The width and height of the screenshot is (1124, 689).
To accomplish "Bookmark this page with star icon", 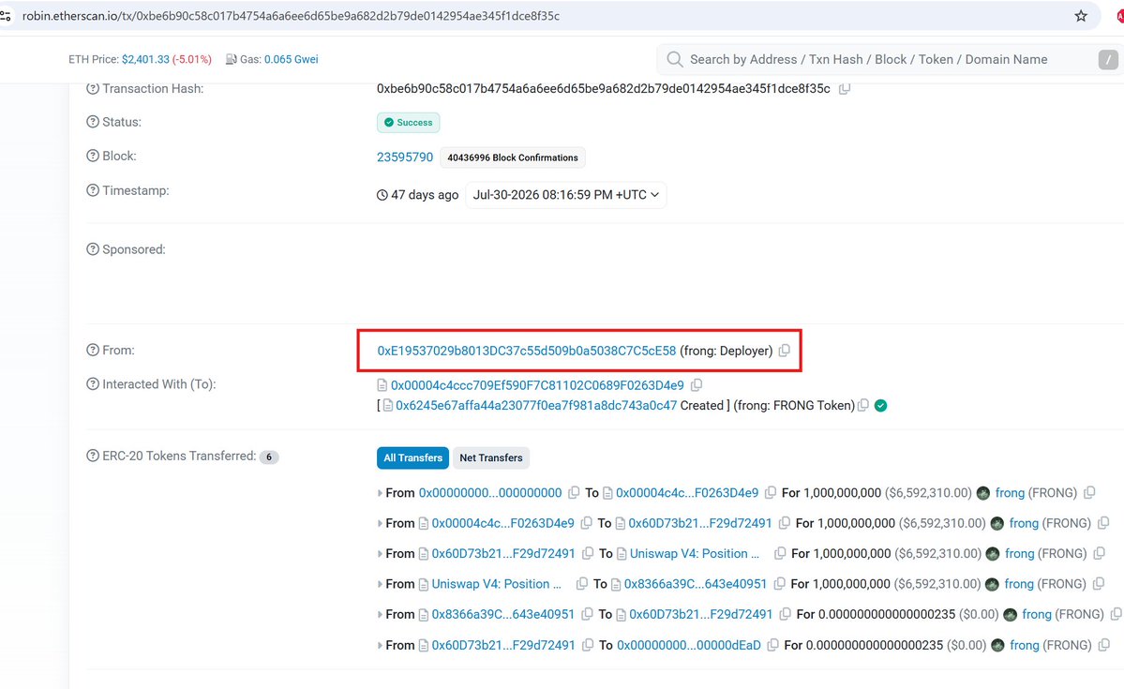I will pyautogui.click(x=1081, y=16).
